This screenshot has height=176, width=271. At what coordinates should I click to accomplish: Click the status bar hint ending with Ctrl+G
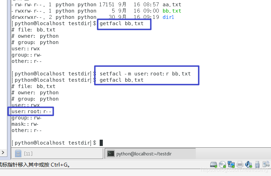[35, 164]
